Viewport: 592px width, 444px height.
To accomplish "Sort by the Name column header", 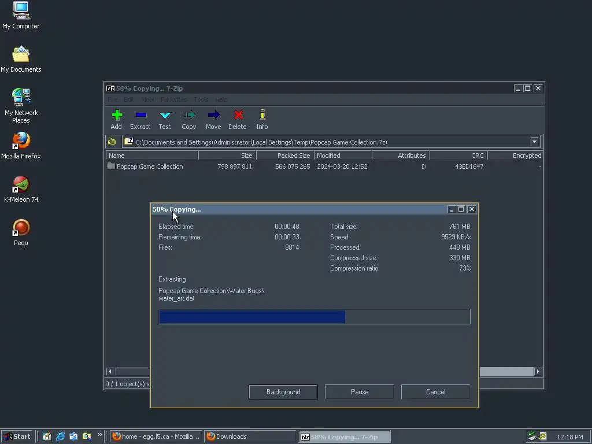I will coord(152,156).
